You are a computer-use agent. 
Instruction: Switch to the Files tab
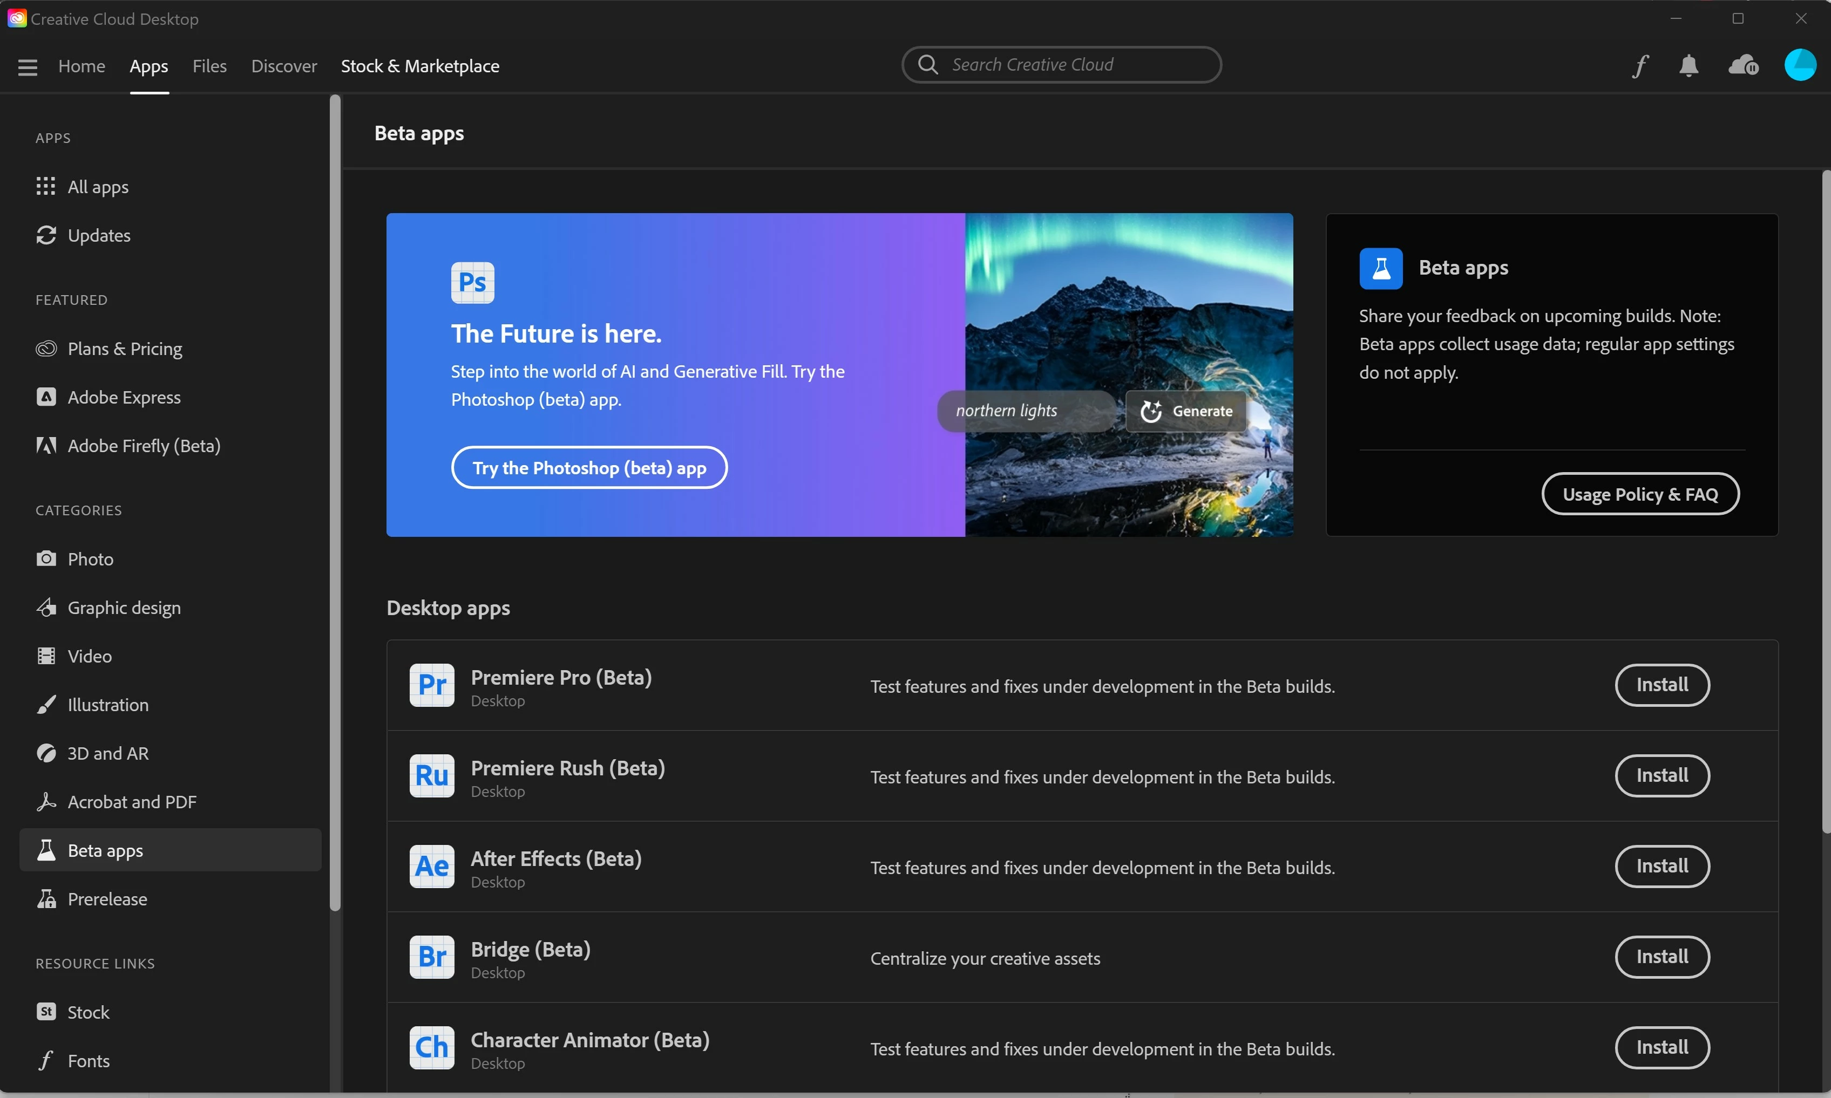coord(209,66)
